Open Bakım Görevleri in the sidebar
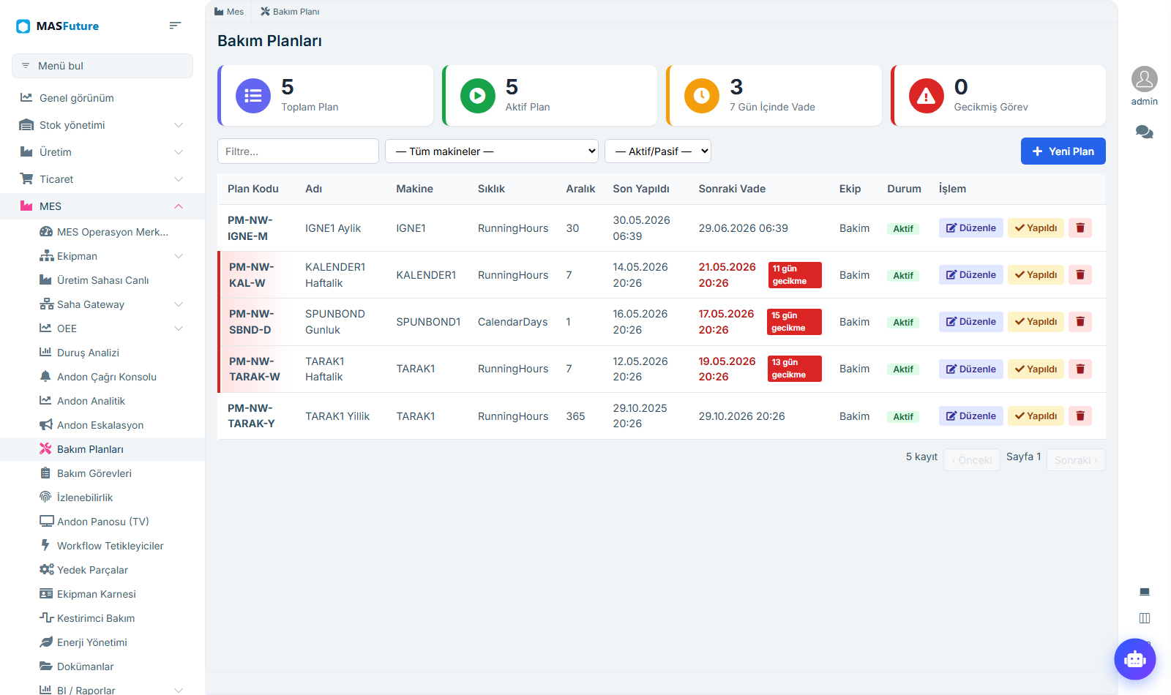The height and width of the screenshot is (695, 1171). [x=94, y=473]
